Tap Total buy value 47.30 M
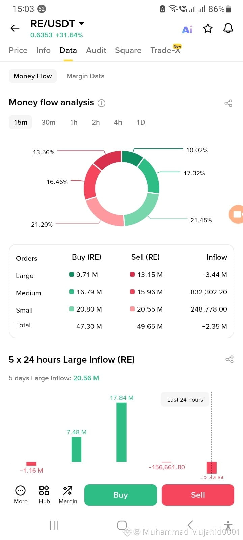This screenshot has width=243, height=540. point(89,326)
